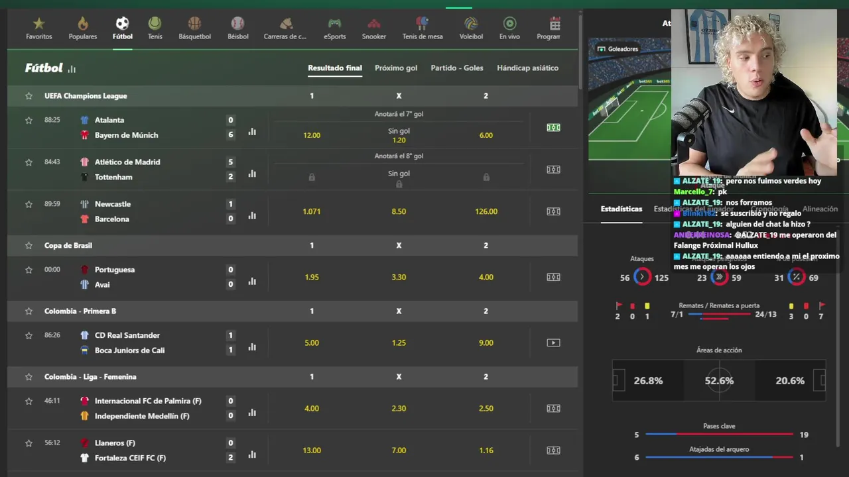
Task: Open the eSports controller icon
Action: coord(334,24)
